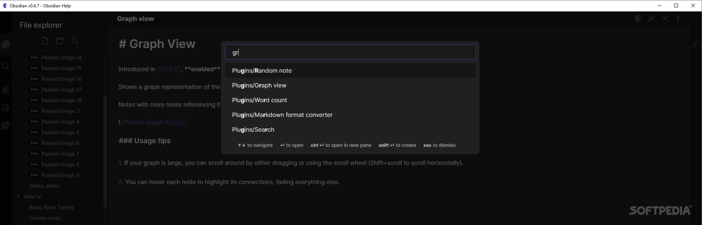The width and height of the screenshot is (702, 225).
Task: Create a new note with the page icon
Action: (45, 41)
